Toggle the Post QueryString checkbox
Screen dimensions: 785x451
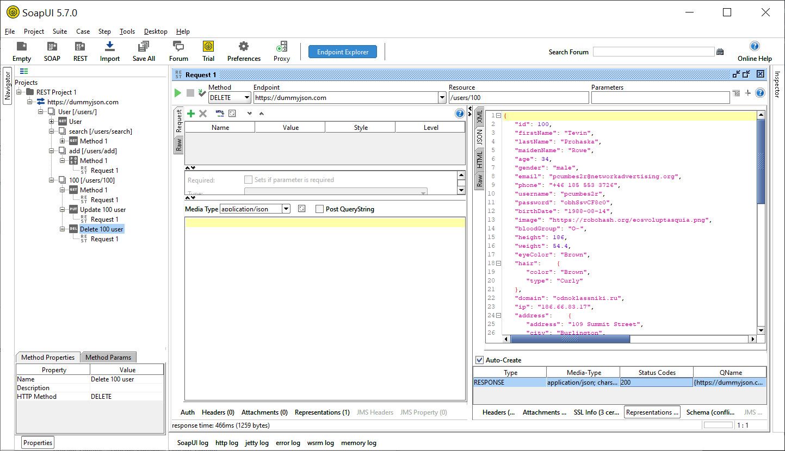click(x=319, y=209)
